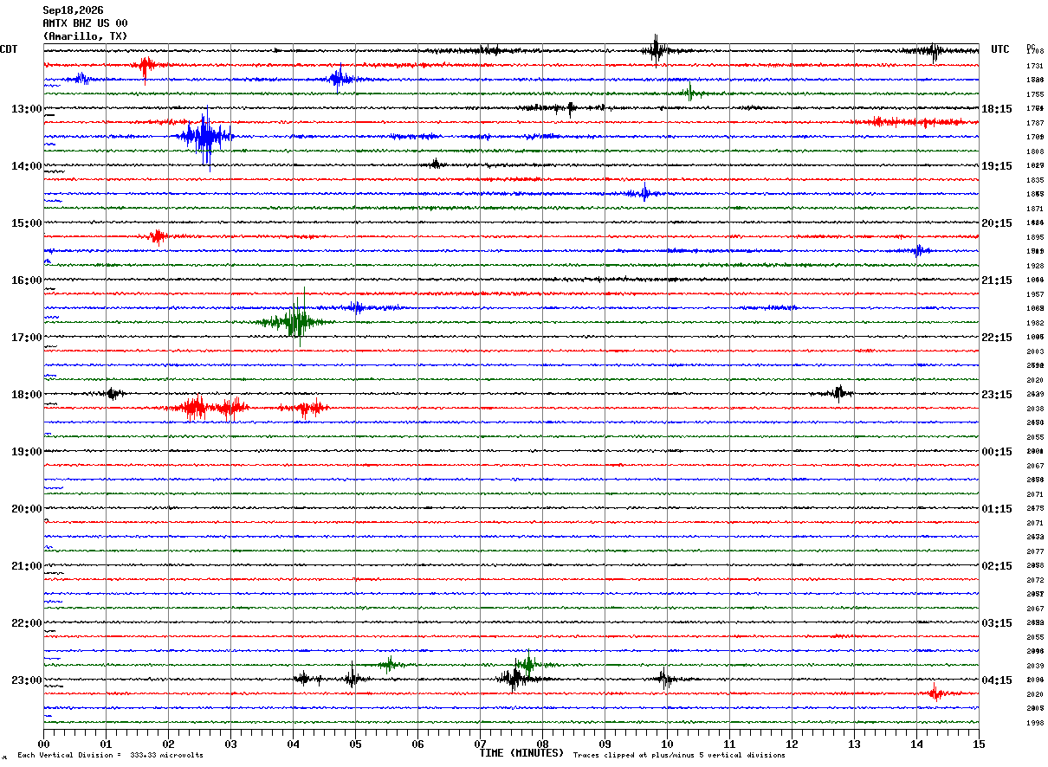The image size is (1048, 767).
Task: Click minute 00 tick label on bottom axis
Action: [x=43, y=744]
